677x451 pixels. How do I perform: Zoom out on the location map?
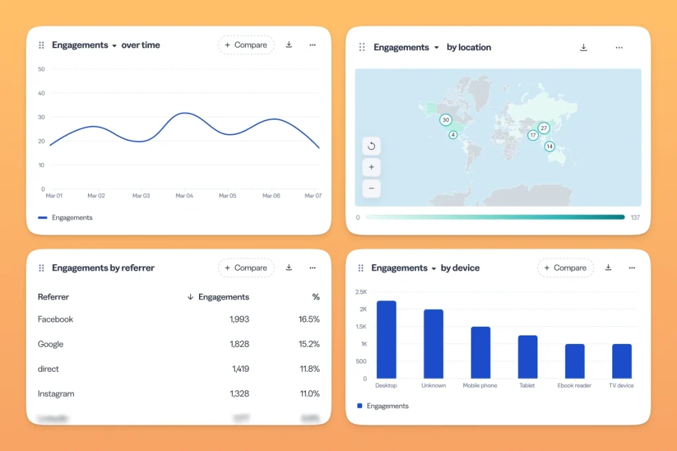tap(372, 188)
